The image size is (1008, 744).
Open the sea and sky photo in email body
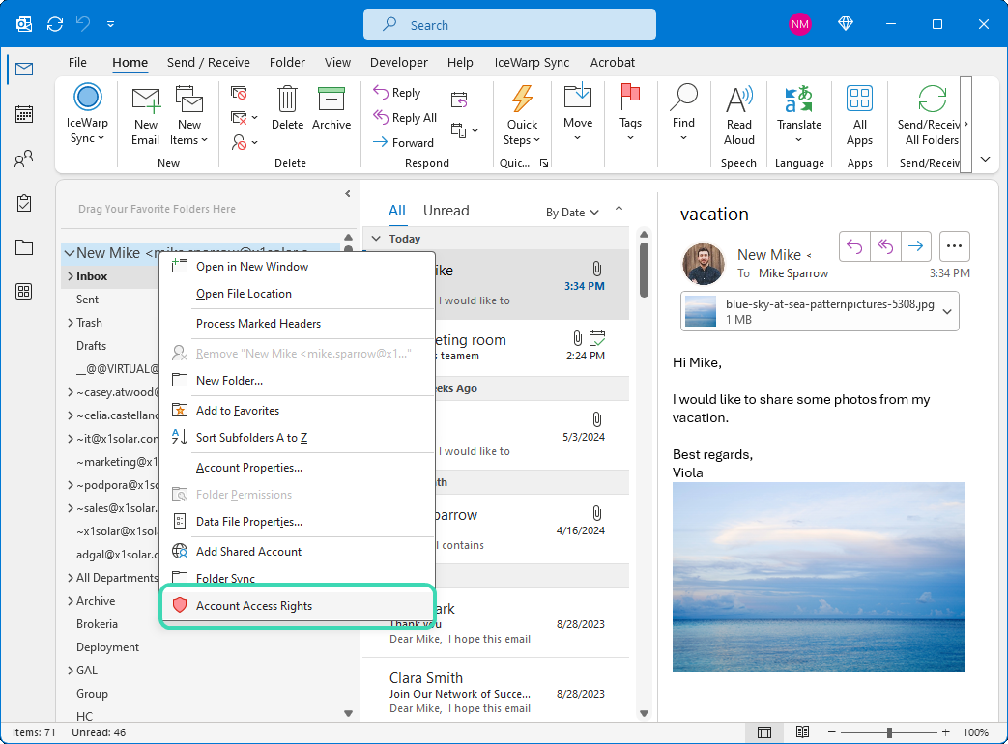pos(819,578)
